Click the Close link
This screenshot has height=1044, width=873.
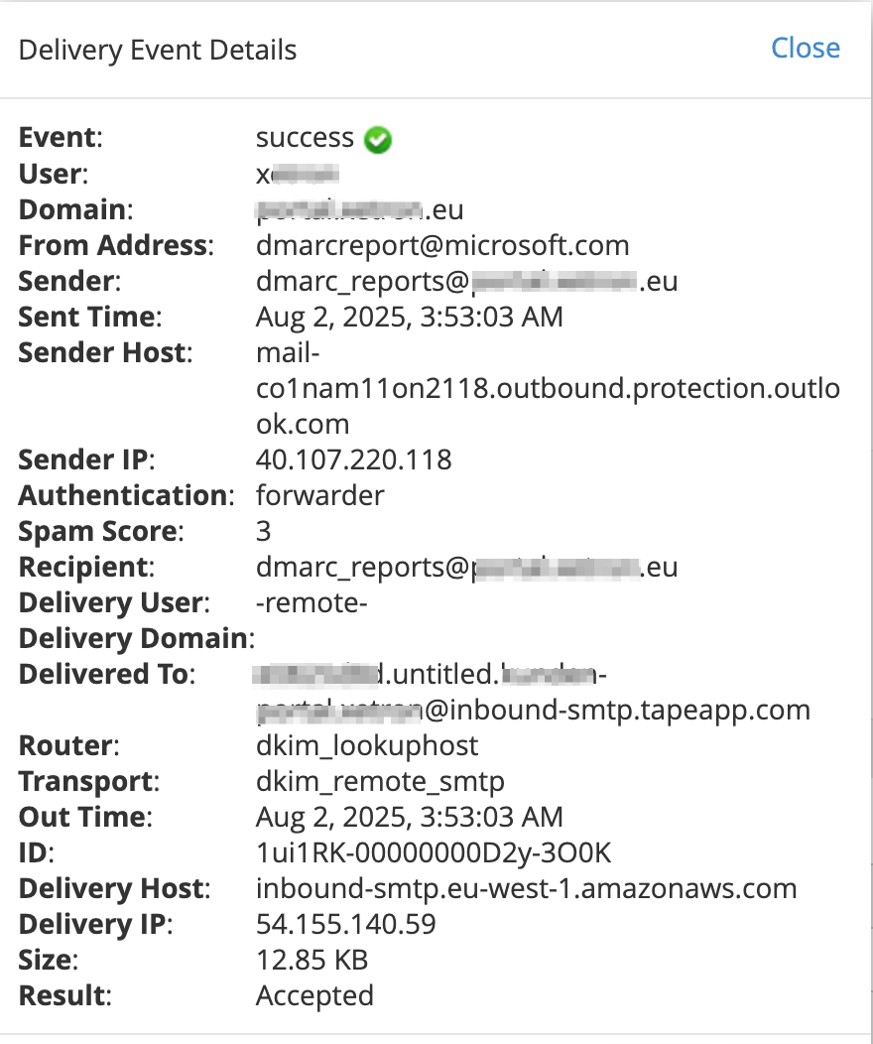point(806,48)
